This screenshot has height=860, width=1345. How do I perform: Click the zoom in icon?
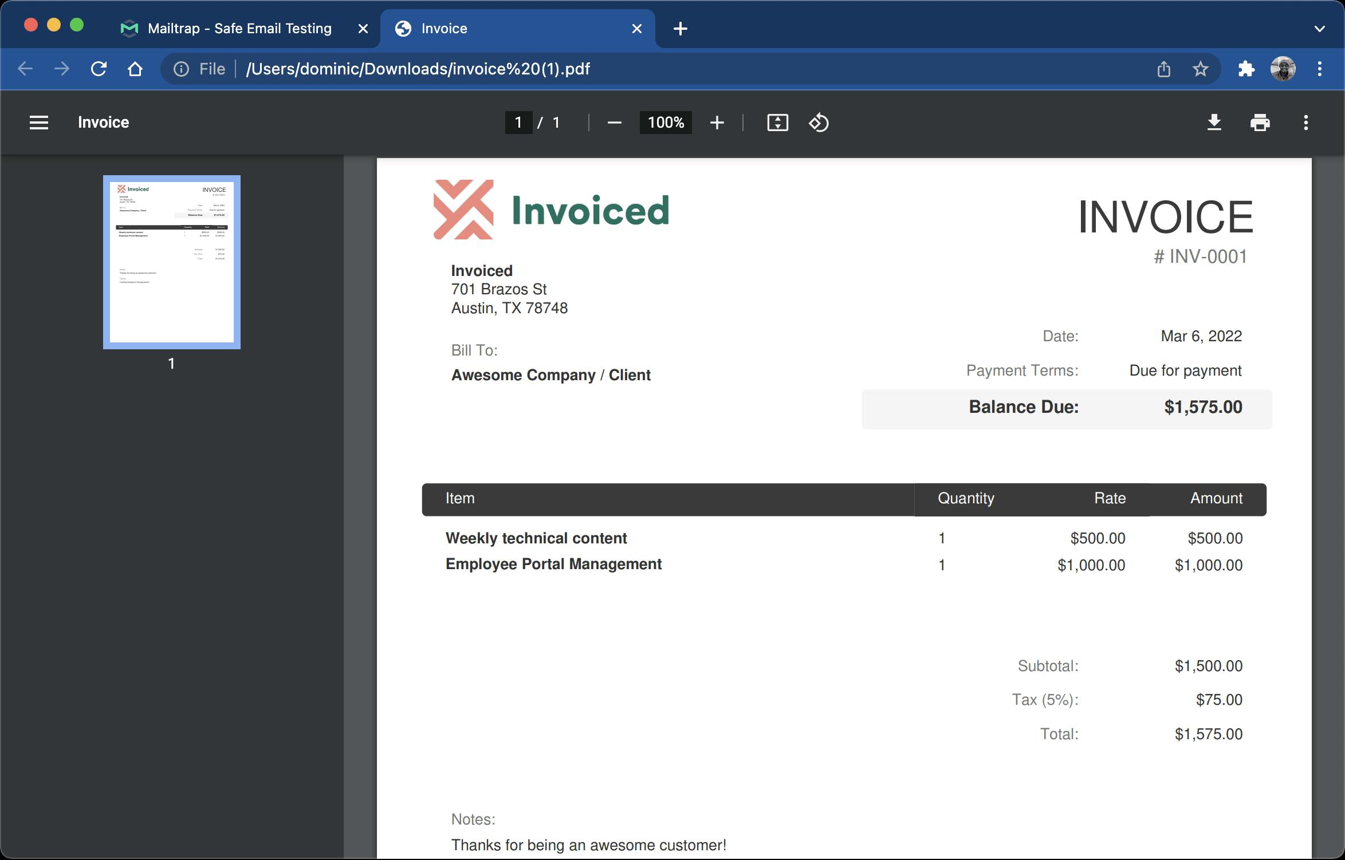pyautogui.click(x=717, y=123)
